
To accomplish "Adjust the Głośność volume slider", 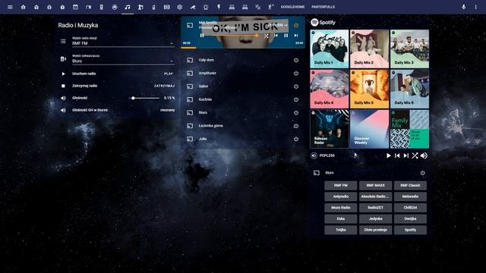I will 144,98.
